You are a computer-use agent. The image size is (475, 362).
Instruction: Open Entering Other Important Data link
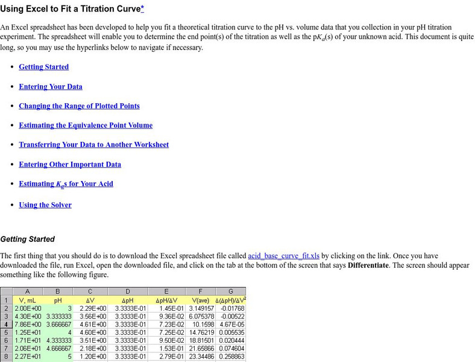point(70,164)
